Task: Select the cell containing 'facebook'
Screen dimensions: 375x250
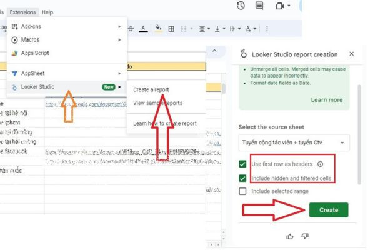Action: [22, 151]
